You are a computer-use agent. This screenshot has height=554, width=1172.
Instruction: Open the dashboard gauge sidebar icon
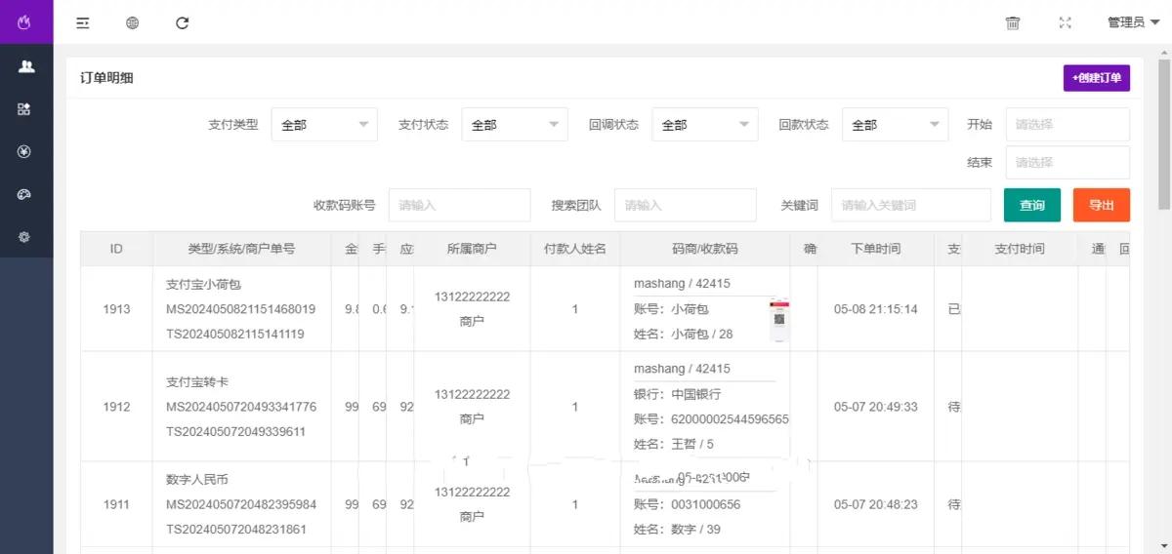click(x=25, y=194)
